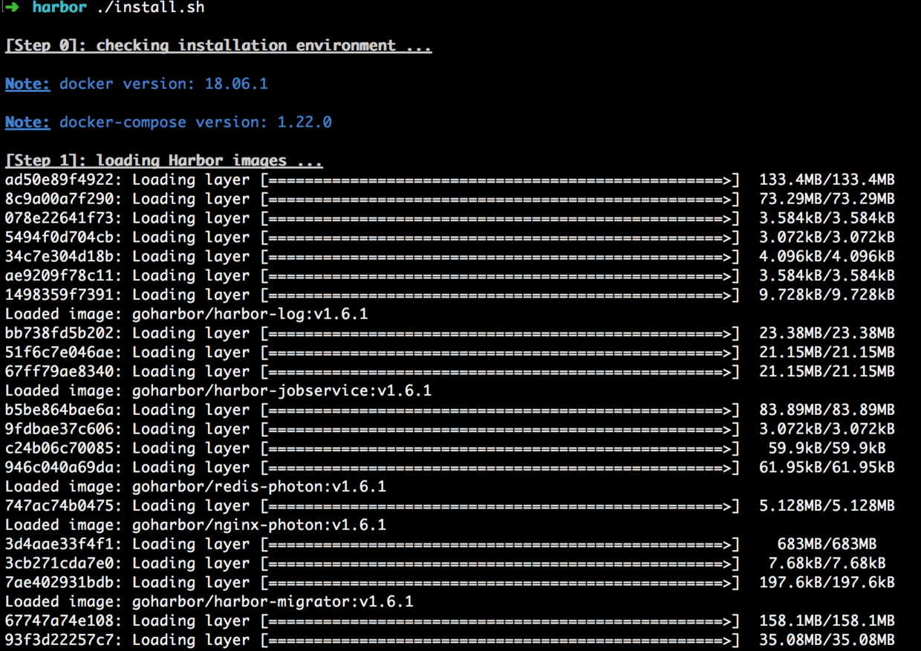Click layer ID 7ae402931bdb
The height and width of the screenshot is (651, 921).
[x=59, y=583]
